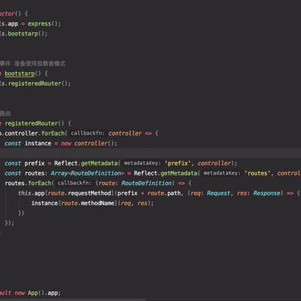Click the Chinese comment 准备使用观察者模式
The height and width of the screenshot is (301, 301).
[40, 64]
